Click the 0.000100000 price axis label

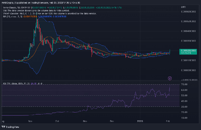(188, 60)
